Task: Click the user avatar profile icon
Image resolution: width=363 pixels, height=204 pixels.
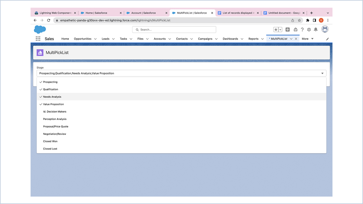Action: coord(325,29)
